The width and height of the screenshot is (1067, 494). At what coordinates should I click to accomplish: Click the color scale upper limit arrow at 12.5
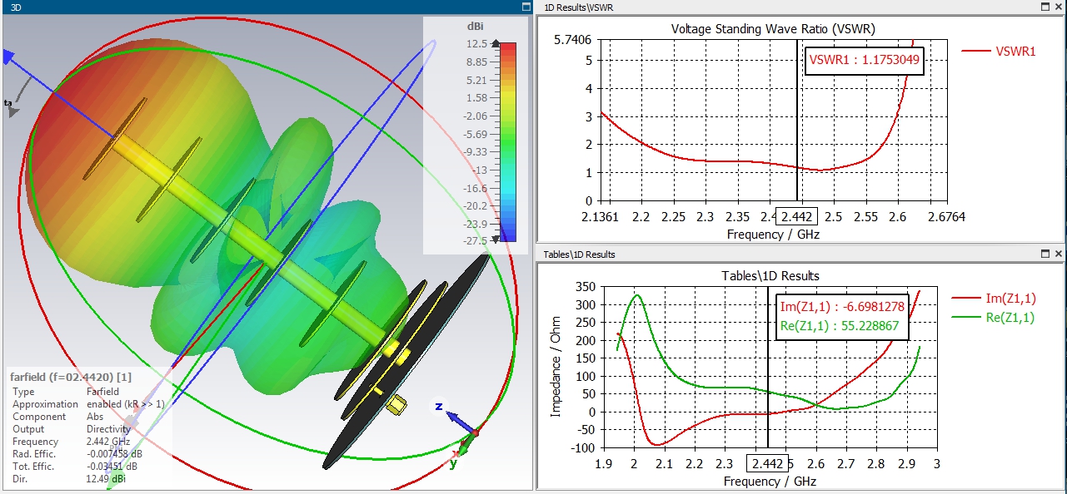tap(497, 44)
